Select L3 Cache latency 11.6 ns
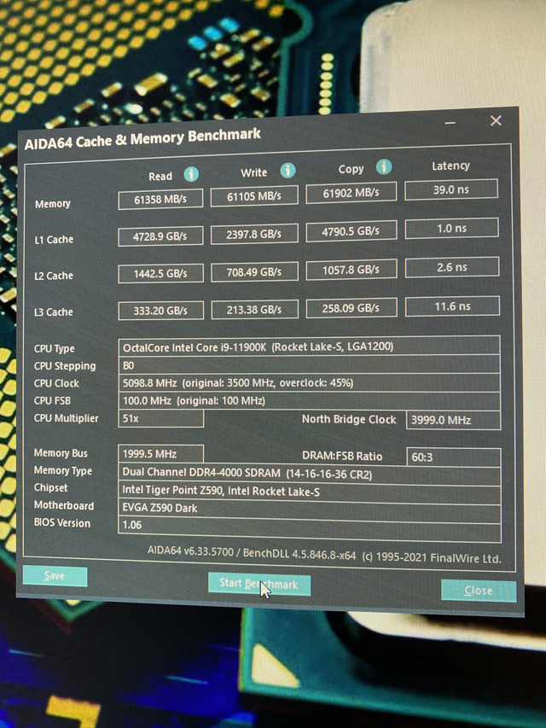Viewport: 546px width, 728px height. [453, 306]
